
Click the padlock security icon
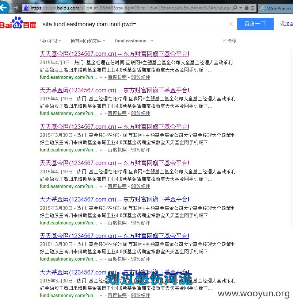pos(247,8)
